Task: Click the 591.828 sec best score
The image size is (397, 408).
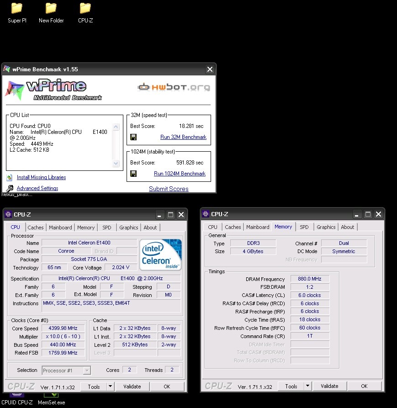Action: point(190,163)
